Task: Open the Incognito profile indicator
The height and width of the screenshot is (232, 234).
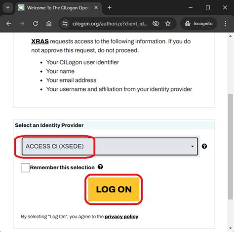Action: tap(198, 24)
